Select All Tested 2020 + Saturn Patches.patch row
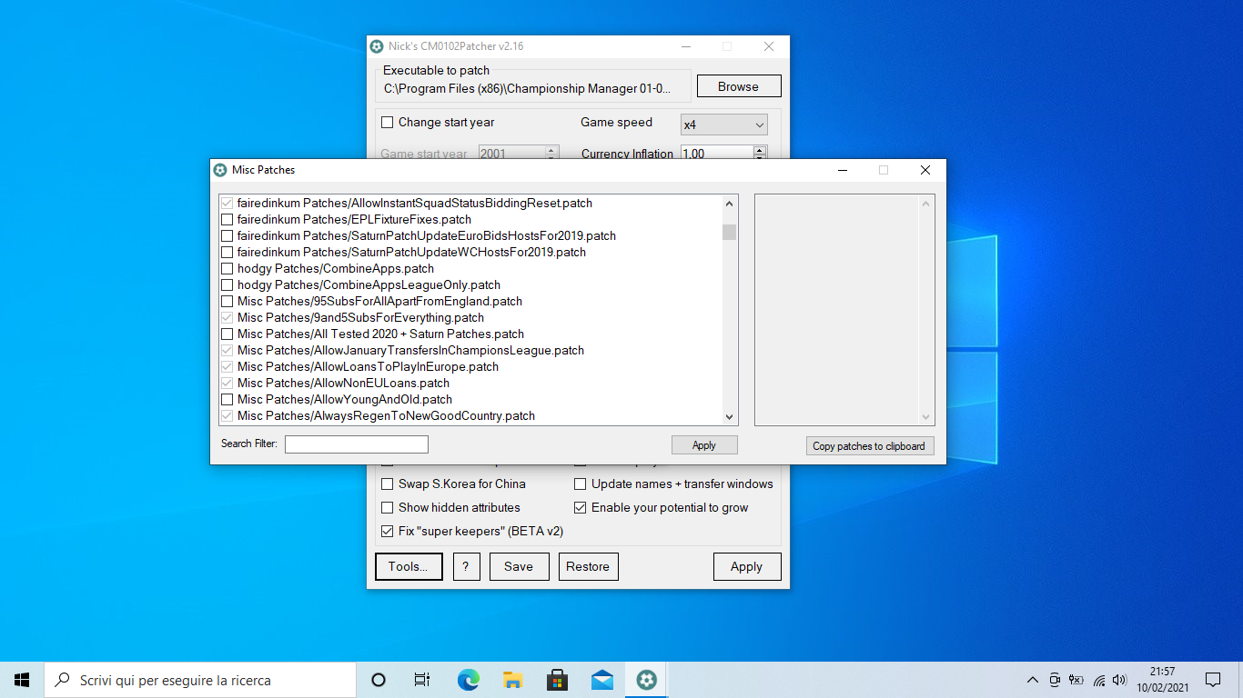 coord(470,334)
